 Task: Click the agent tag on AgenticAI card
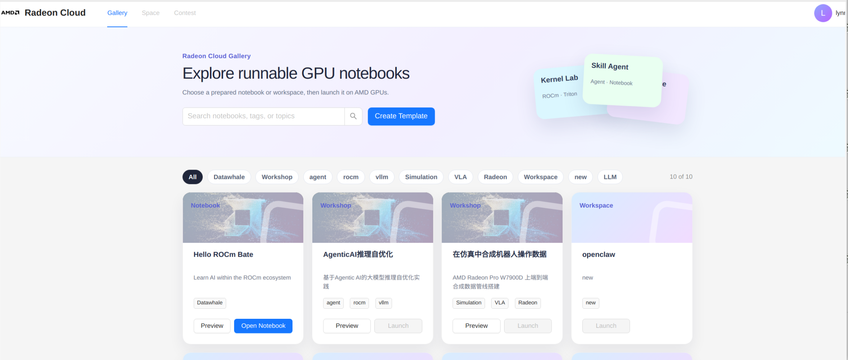tap(333, 303)
